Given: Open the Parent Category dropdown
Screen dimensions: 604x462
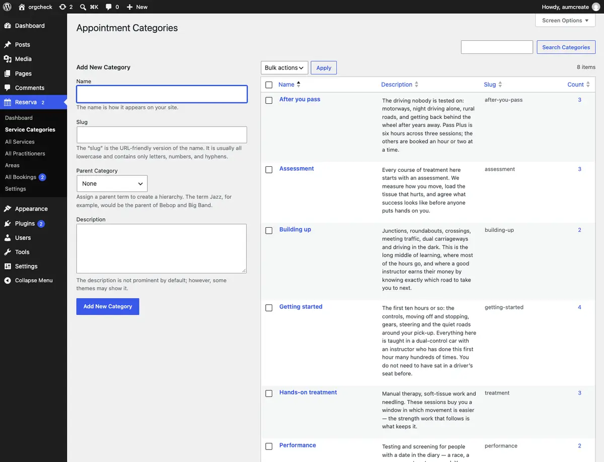Looking at the screenshot, I should click(x=112, y=183).
